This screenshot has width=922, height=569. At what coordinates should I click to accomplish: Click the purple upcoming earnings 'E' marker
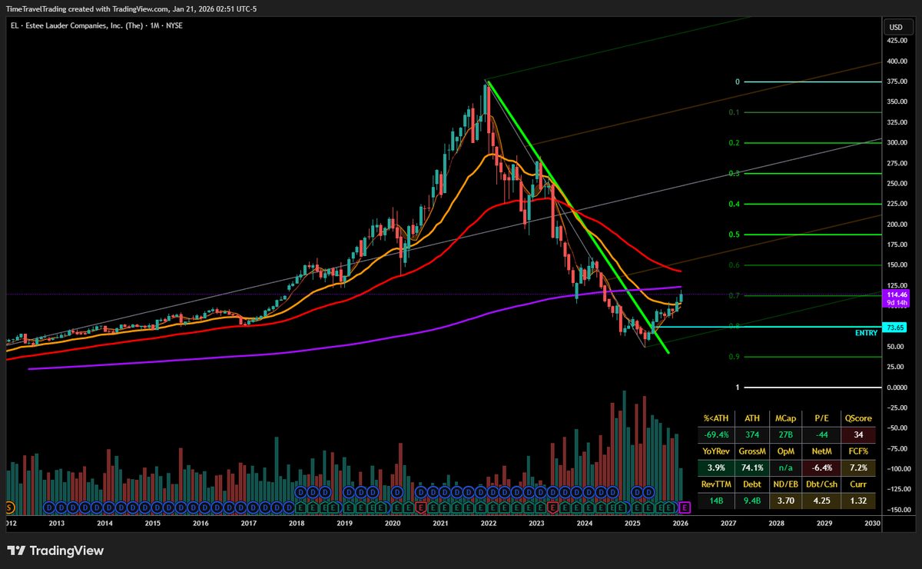[x=685, y=507]
